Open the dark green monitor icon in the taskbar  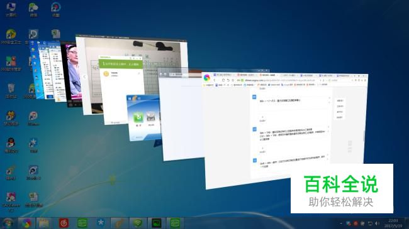tap(156, 223)
